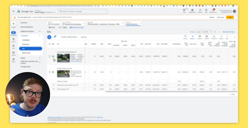This screenshot has width=248, height=128.
Task: Open the Notifications bell
Action: point(213,10)
